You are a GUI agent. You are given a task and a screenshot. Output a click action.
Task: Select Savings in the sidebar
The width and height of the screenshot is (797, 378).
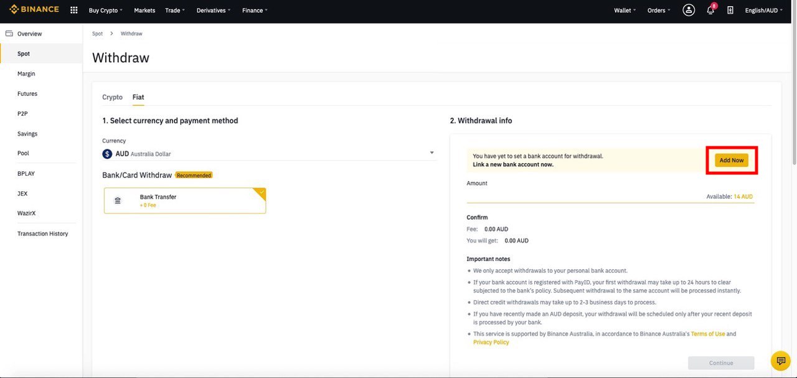pyautogui.click(x=41, y=134)
